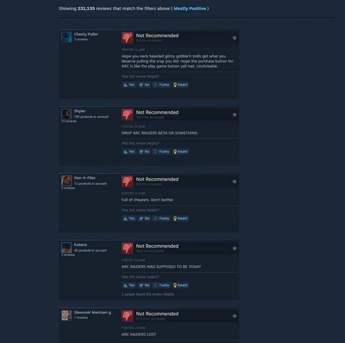Mark Chesty Puller's review helpful with Yes

(x=129, y=85)
